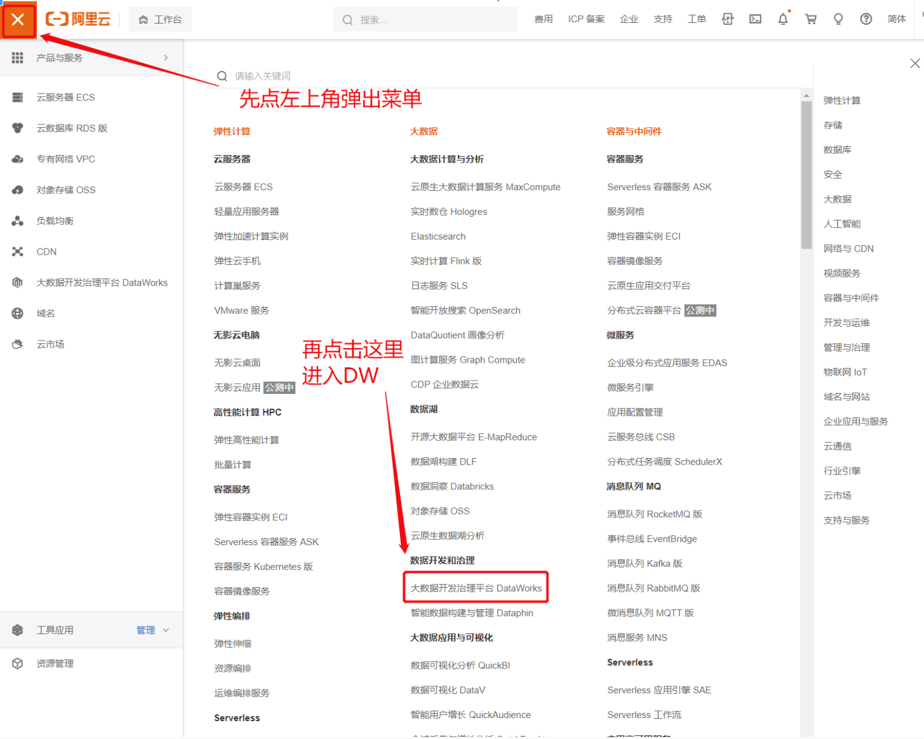Viewport: 924px width, 739px height.
Task: Click the 对象存储 OSS sidebar icon
Action: click(17, 190)
